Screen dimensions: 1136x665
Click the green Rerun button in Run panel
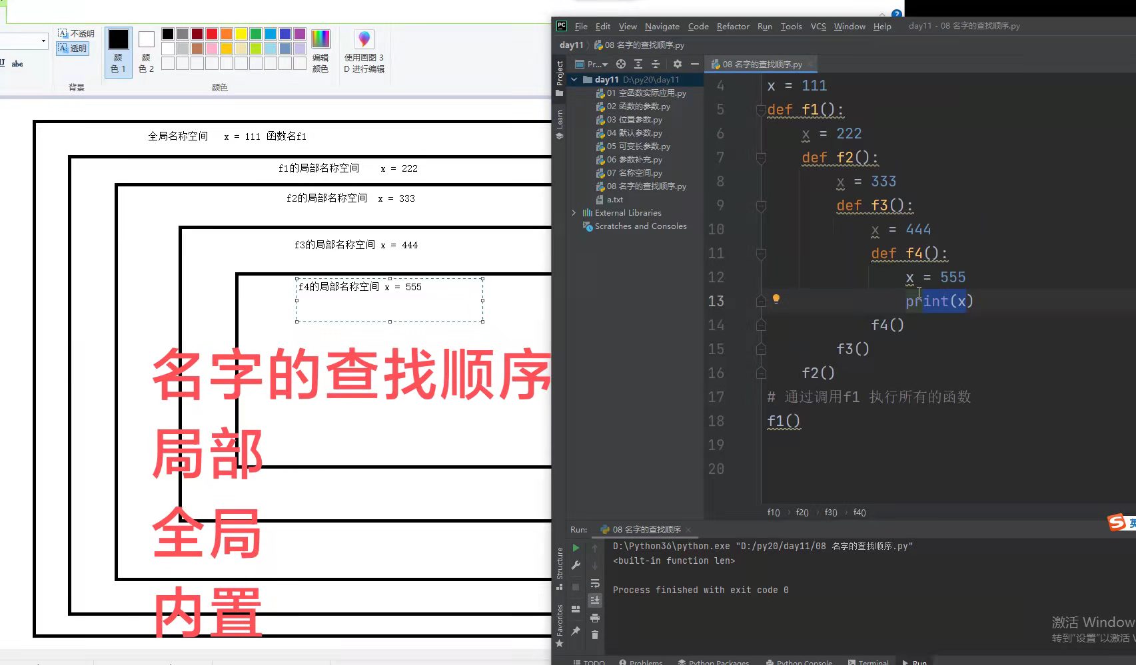click(x=576, y=548)
